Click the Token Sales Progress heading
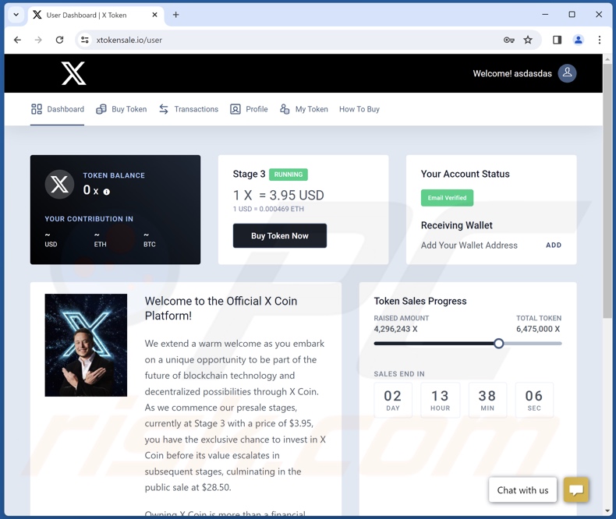This screenshot has width=616, height=519. pos(420,301)
